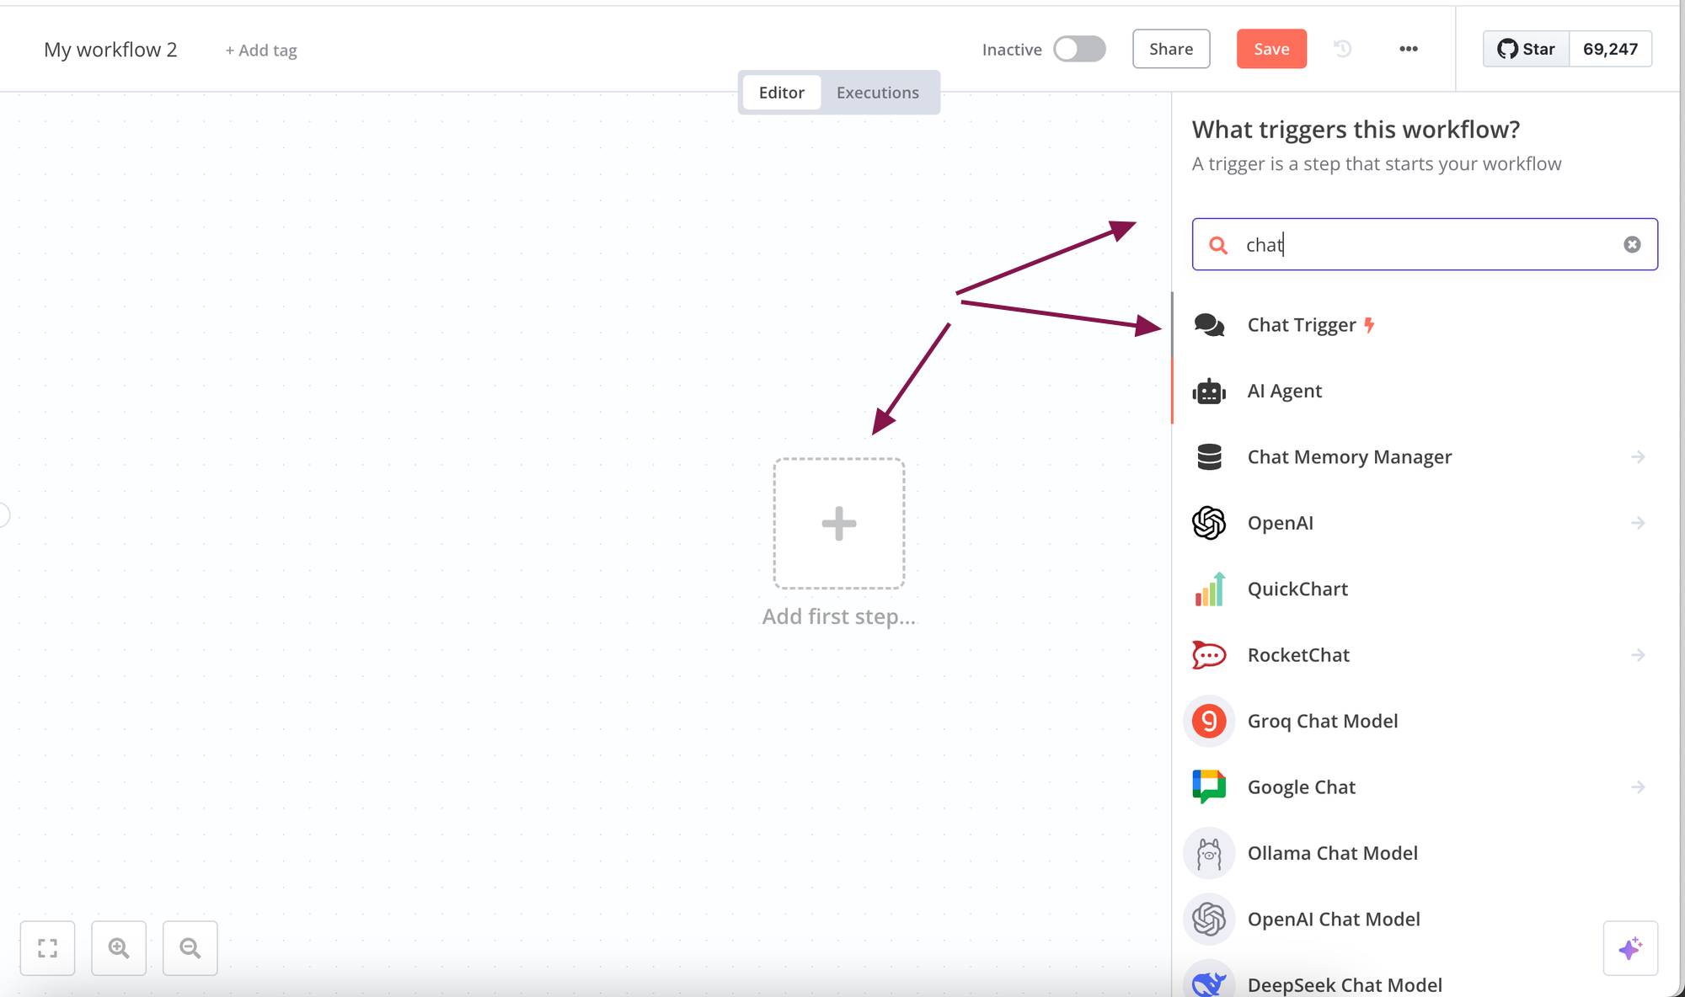Image resolution: width=1685 pixels, height=997 pixels.
Task: Click the fit-to-view canvas icon
Action: 48,948
